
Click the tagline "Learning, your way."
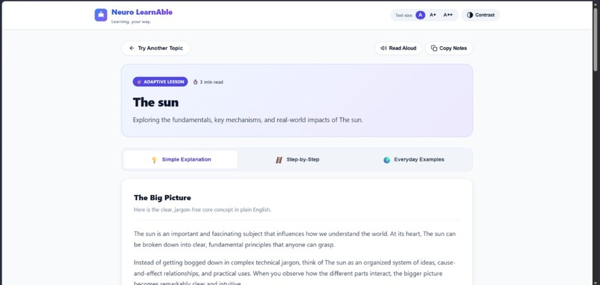point(131,22)
